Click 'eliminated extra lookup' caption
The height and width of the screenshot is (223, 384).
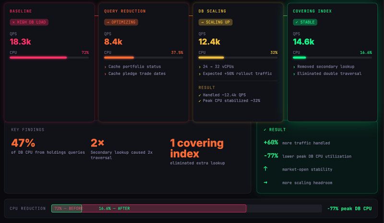[197, 163]
